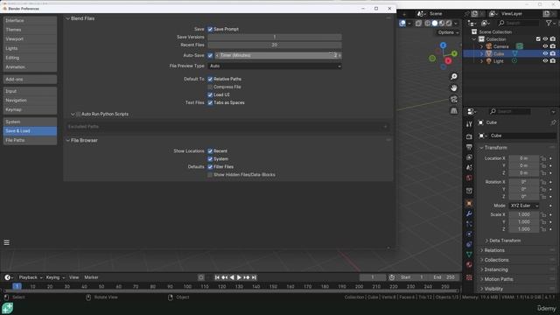
Task: Click the viewport zoom magnifier gizmo
Action: coord(454,77)
